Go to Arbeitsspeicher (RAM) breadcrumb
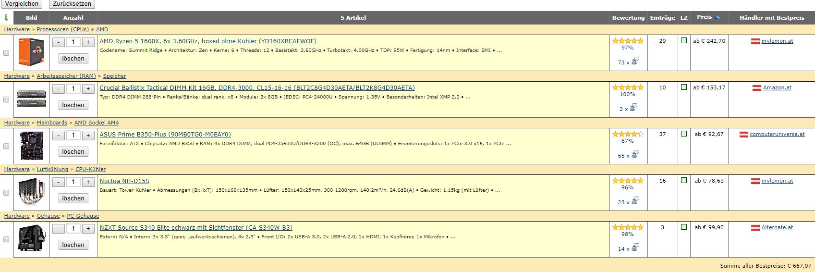Screen dimensions: 815x272 [66, 76]
